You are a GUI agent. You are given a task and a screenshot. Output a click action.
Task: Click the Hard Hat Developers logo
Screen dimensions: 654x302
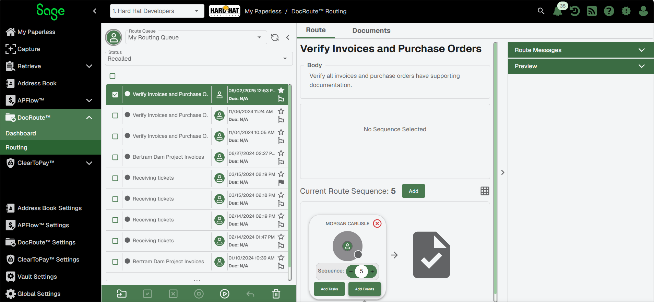click(225, 11)
